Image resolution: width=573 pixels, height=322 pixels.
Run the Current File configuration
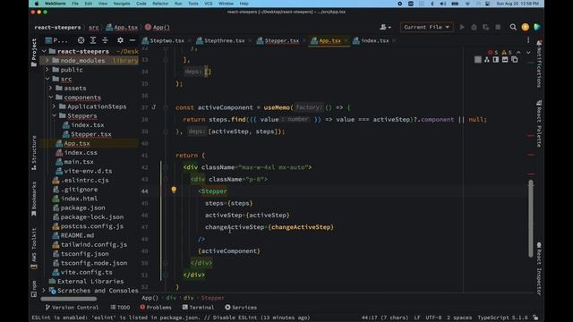point(462,27)
